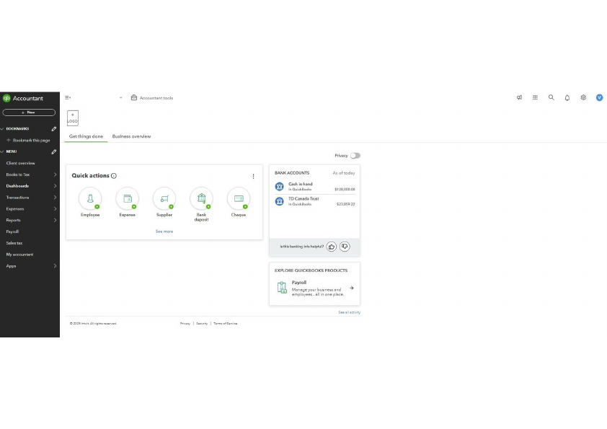Open the Quick actions overflow menu
Viewport: 607px width, 429px height.
point(253,175)
